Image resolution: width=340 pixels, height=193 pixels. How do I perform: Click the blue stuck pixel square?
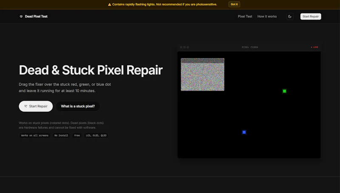coord(244,132)
